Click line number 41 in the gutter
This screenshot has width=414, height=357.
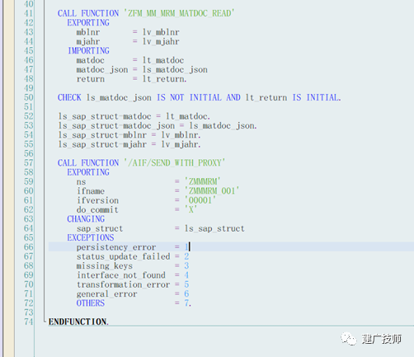pos(29,13)
